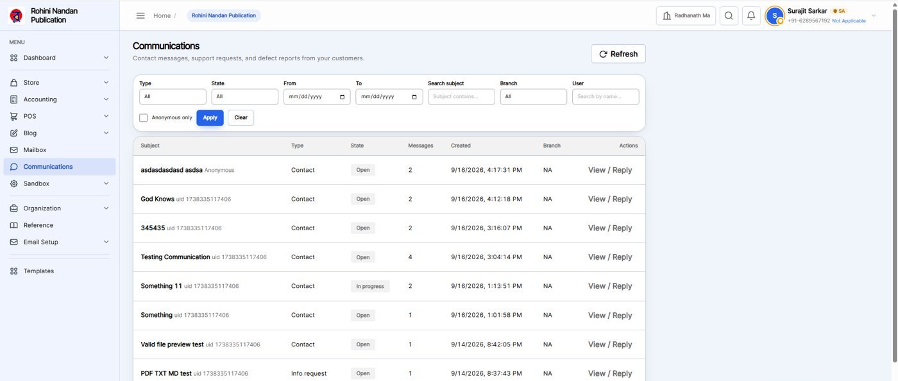Click the Store bag icon in sidebar
Image resolution: width=898 pixels, height=381 pixels.
click(14, 83)
